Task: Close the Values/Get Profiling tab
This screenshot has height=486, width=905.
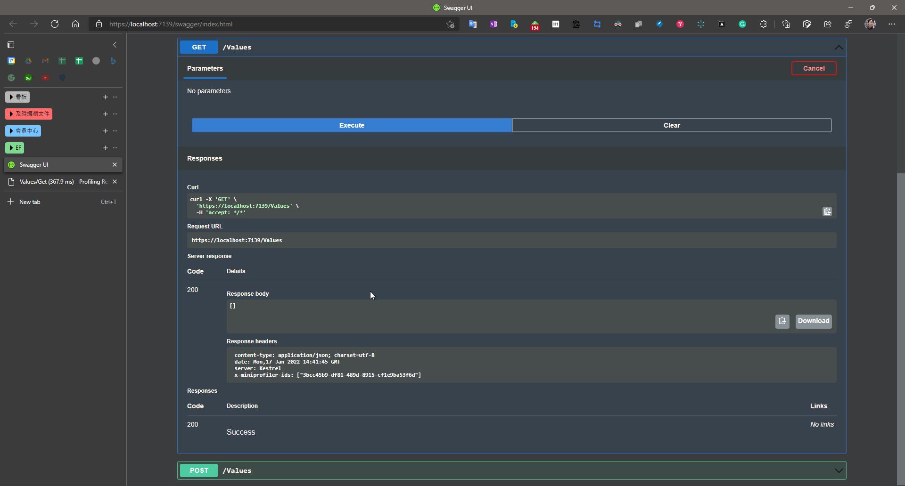Action: pyautogui.click(x=115, y=182)
